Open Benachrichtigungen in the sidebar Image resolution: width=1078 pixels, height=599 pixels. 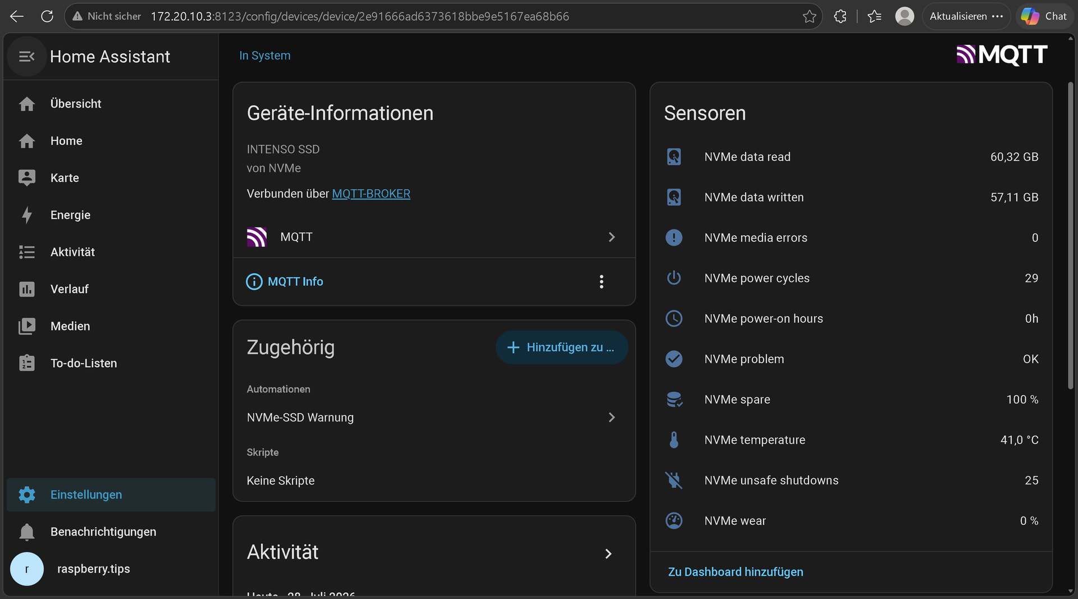pyautogui.click(x=111, y=532)
